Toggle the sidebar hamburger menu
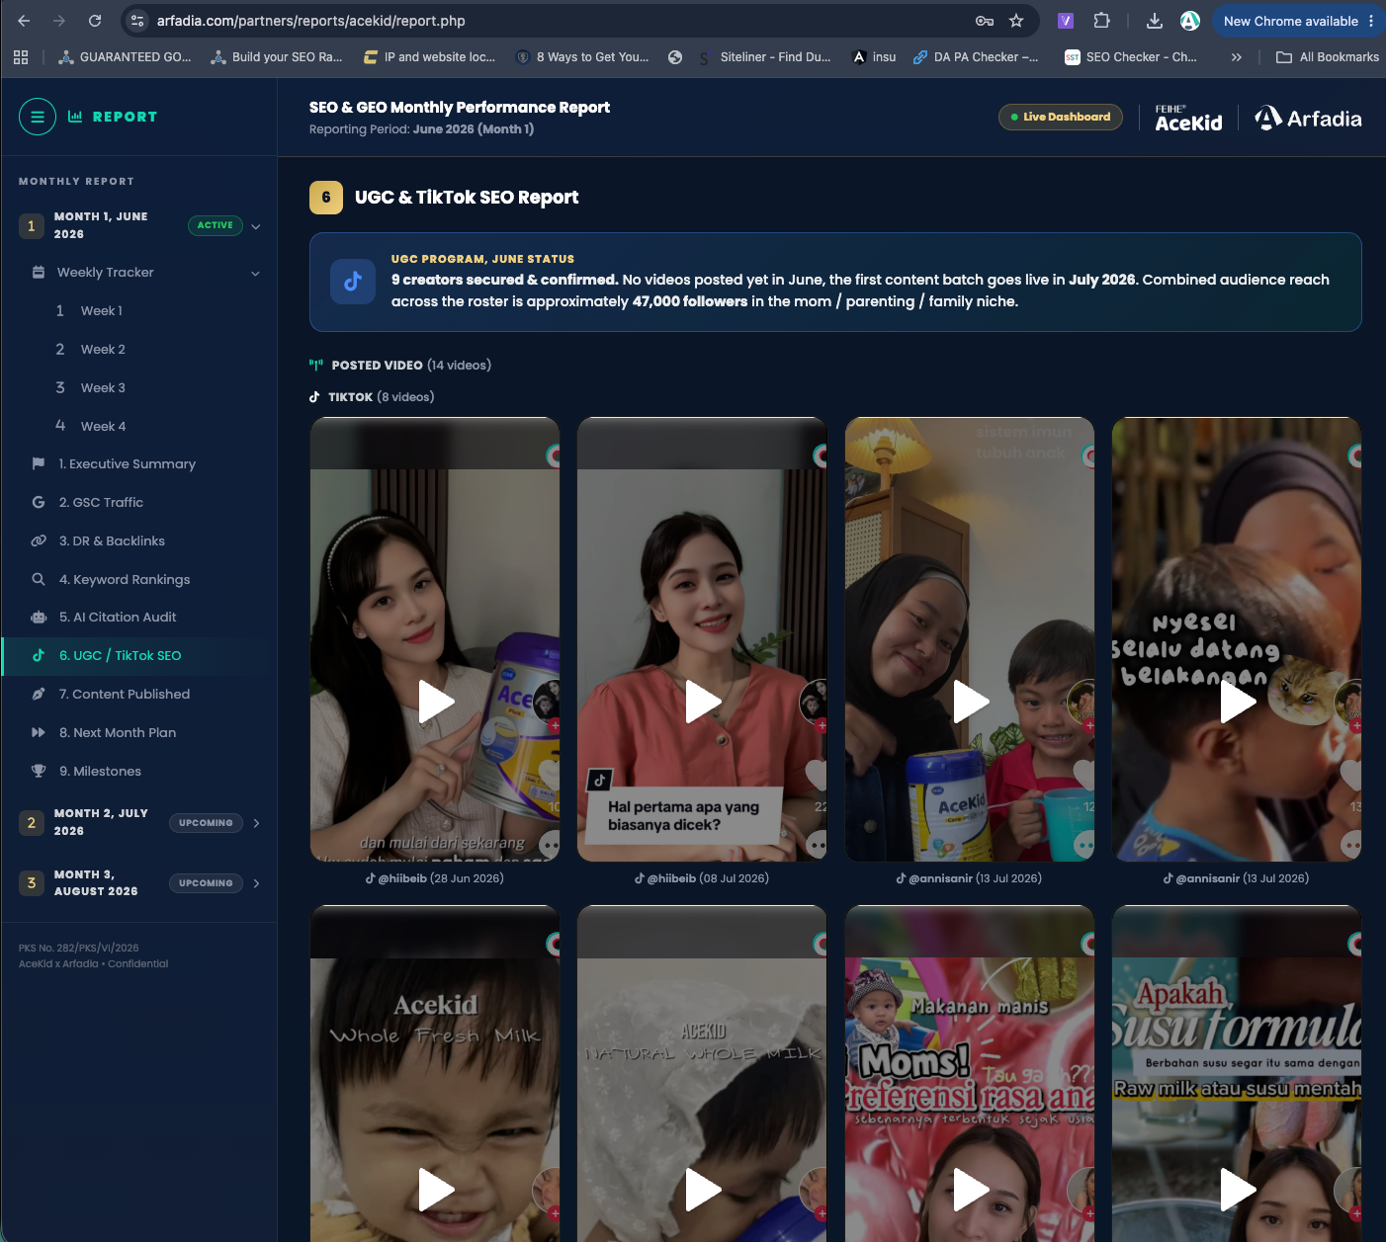Screen dimensions: 1386x1242 [x=38, y=117]
